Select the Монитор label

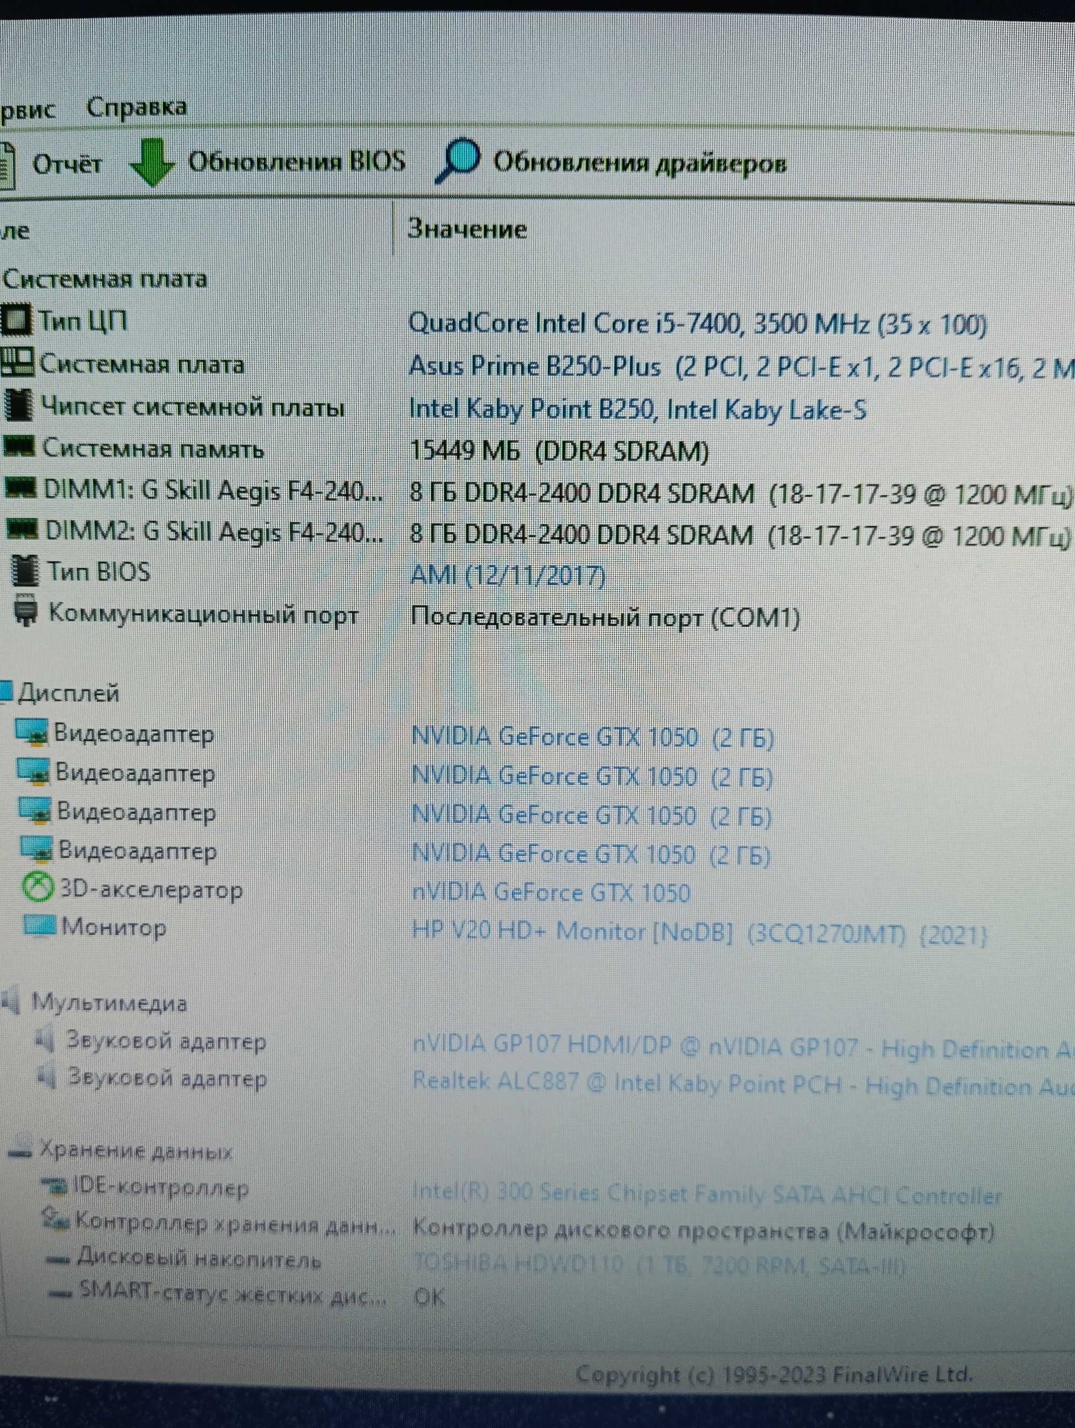point(114,927)
